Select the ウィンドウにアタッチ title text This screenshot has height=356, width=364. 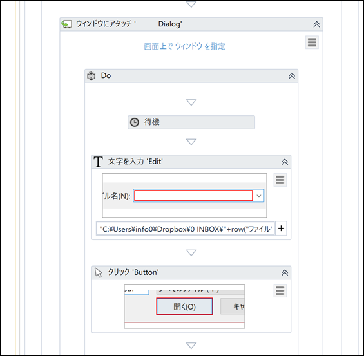point(129,24)
